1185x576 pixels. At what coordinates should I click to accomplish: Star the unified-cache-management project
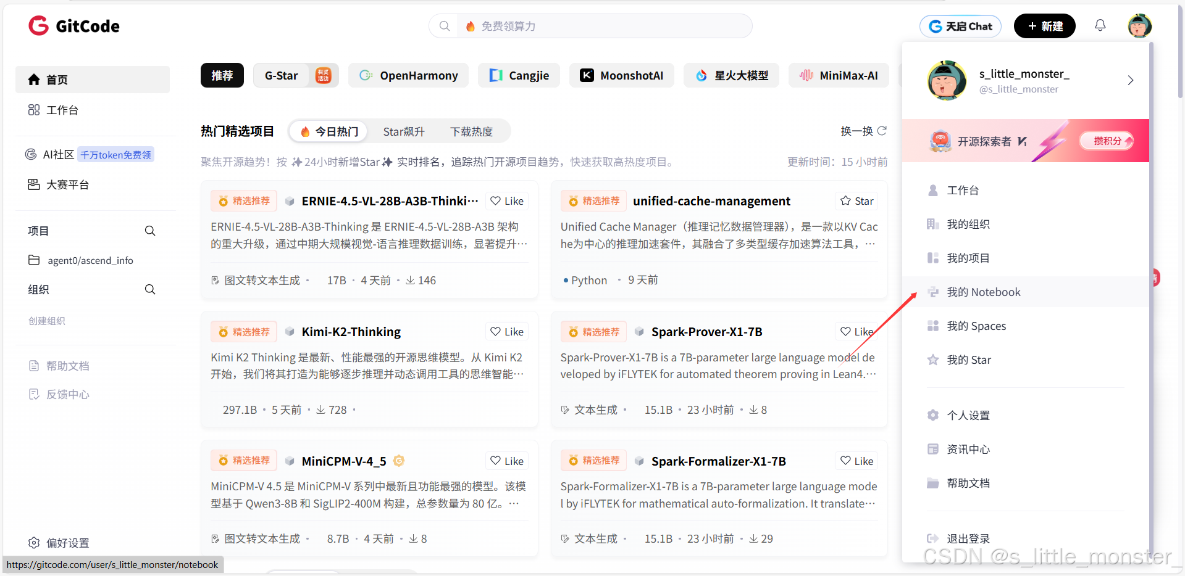click(x=856, y=201)
